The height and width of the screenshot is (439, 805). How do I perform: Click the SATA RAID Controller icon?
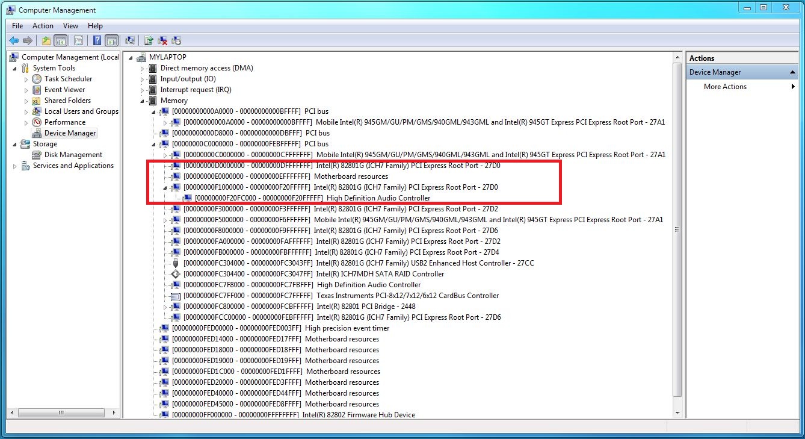tap(176, 274)
